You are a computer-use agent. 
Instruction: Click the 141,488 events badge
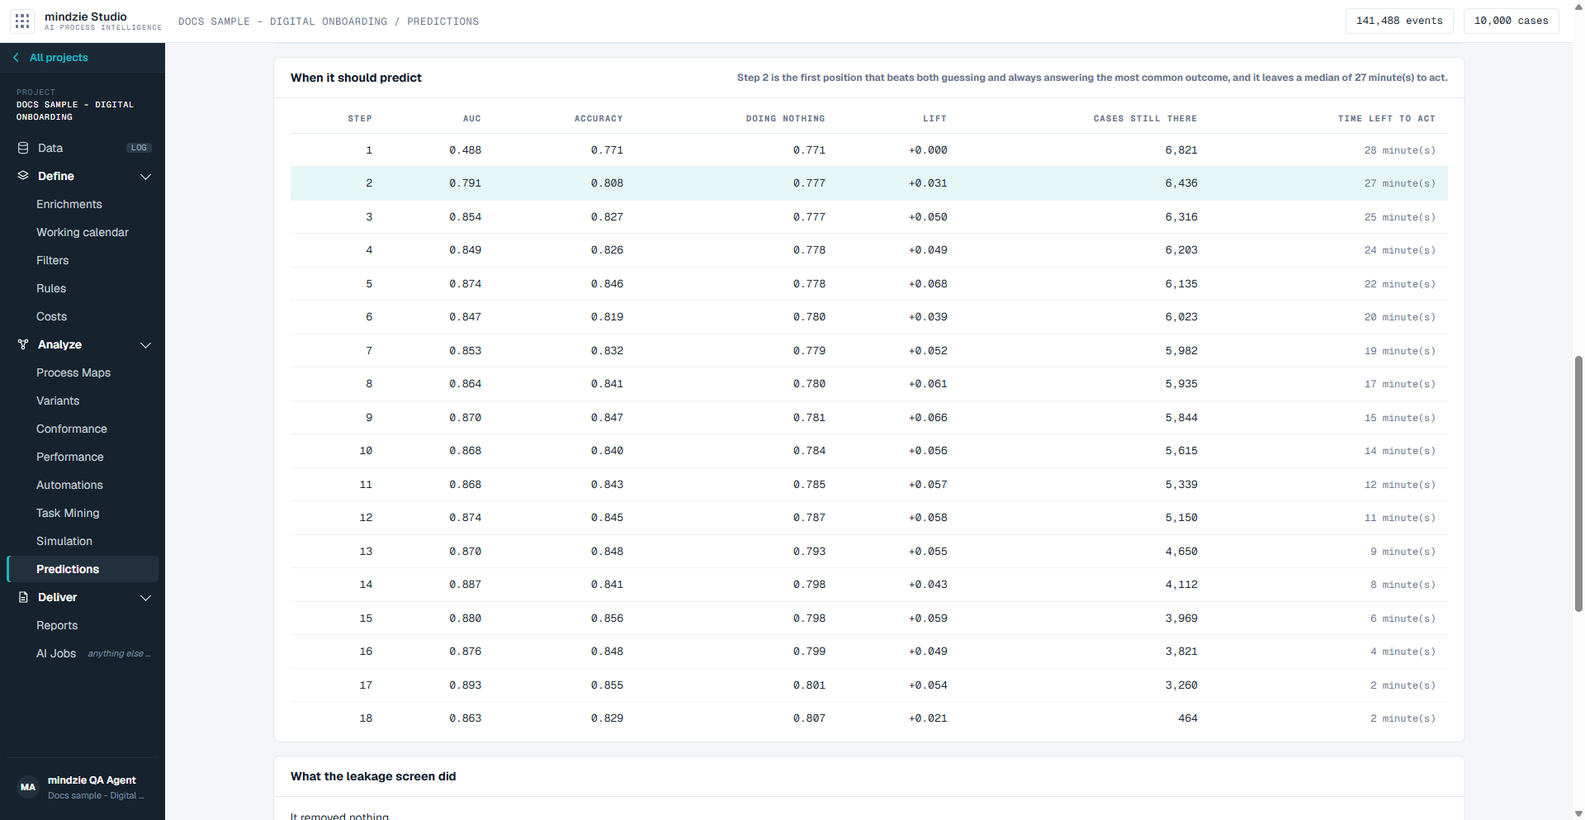tap(1399, 21)
